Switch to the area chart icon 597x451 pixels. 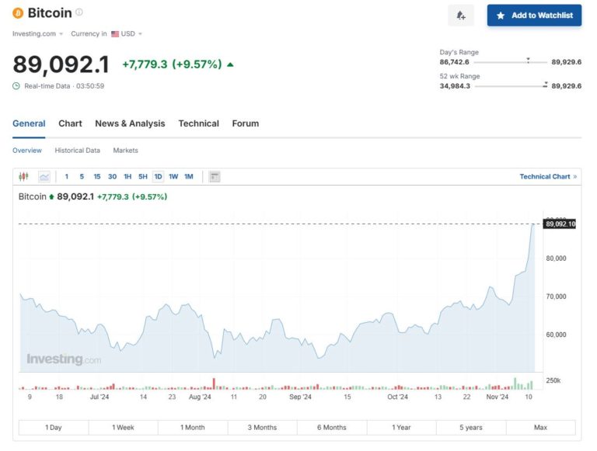[44, 177]
